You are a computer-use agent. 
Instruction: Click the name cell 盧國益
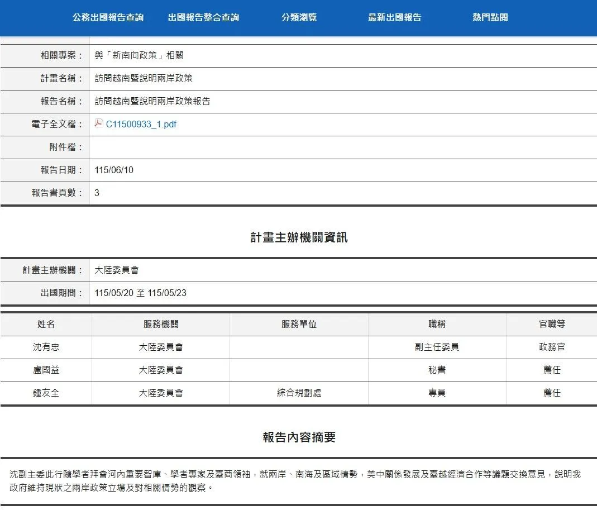[x=46, y=370]
